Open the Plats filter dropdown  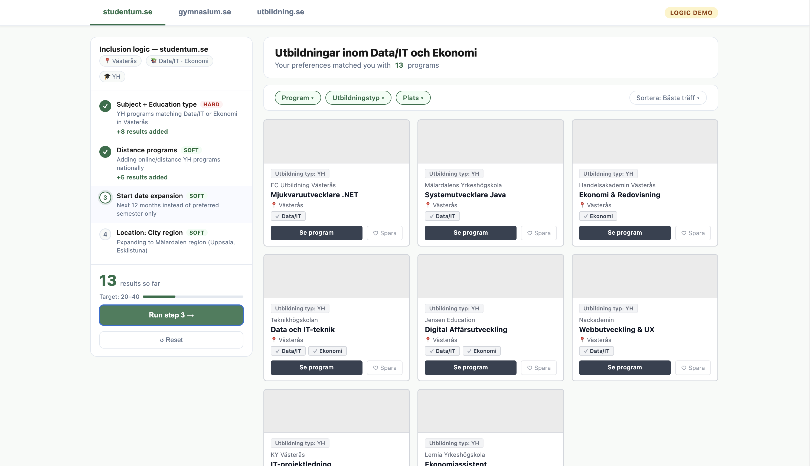(x=413, y=98)
